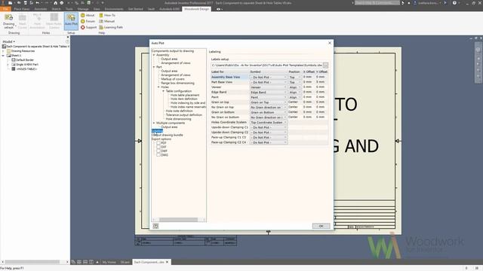Open the About help icon
The height and width of the screenshot is (271, 483).
[83, 15]
